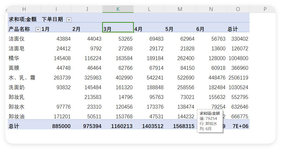
Task: Click the 1月 column label
Action: point(45,29)
